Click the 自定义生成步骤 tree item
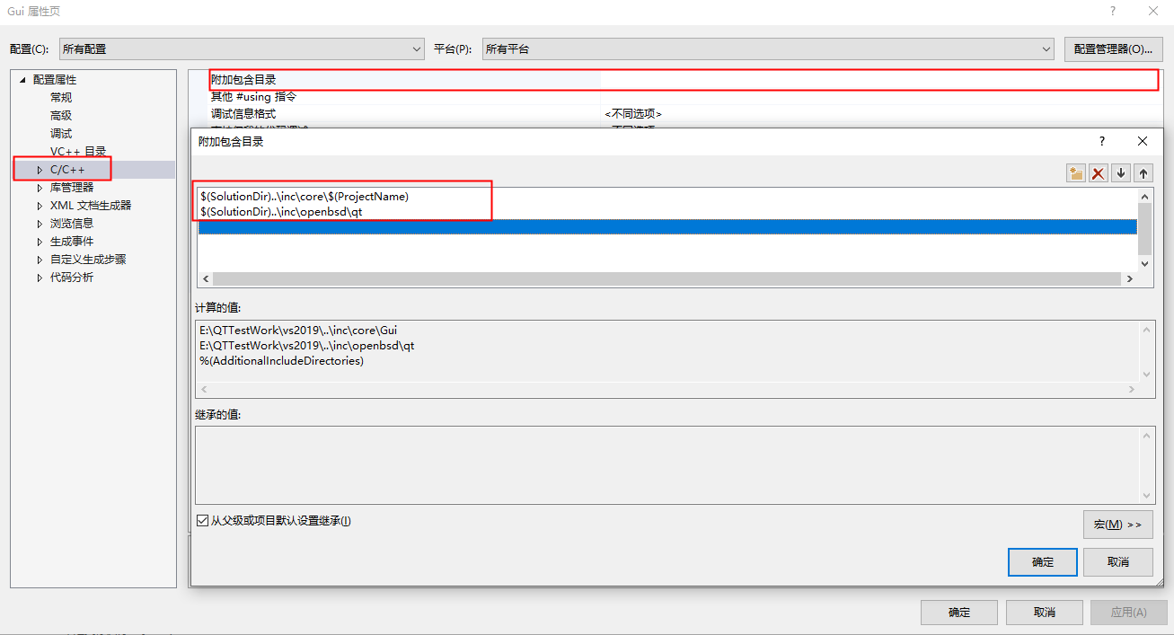1174x635 pixels. click(88, 259)
